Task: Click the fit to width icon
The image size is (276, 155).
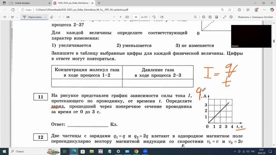Action: [127, 17]
